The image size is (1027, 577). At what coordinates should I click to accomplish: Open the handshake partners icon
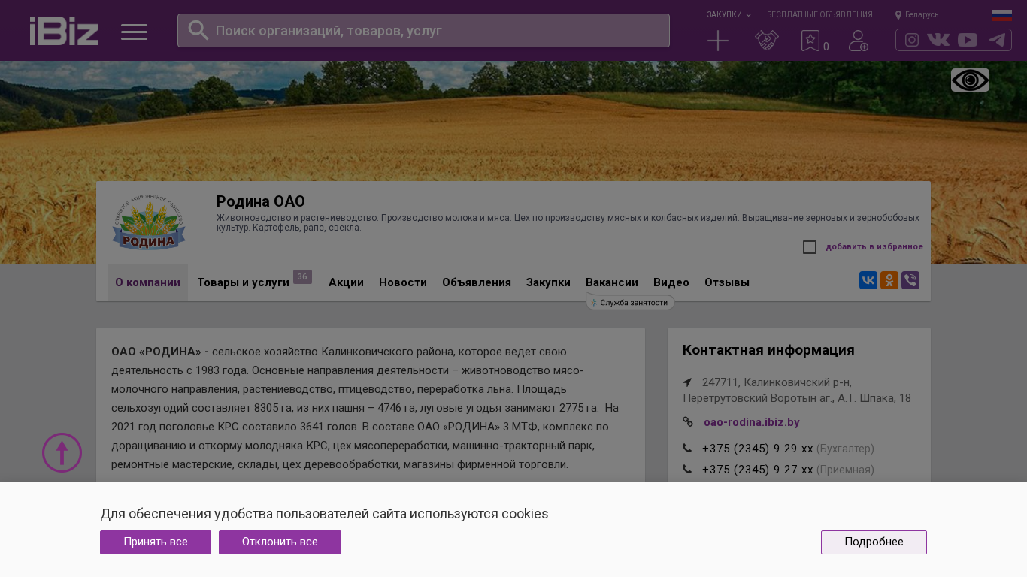(x=767, y=41)
